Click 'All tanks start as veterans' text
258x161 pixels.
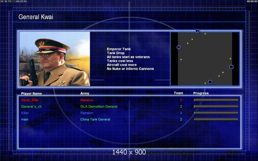pos(128,57)
